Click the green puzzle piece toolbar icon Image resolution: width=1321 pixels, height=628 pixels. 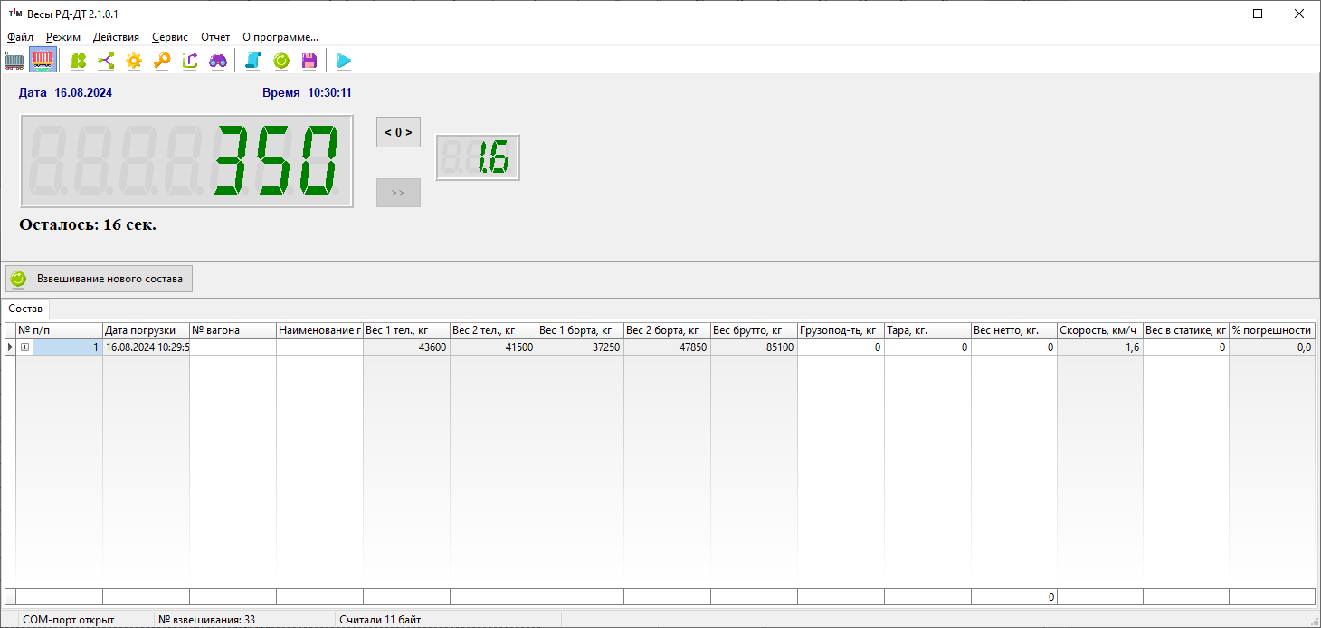click(79, 61)
